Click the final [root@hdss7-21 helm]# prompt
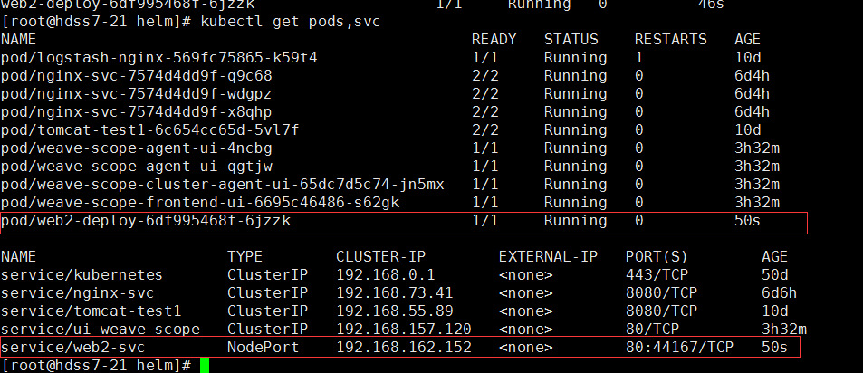 click(96, 365)
